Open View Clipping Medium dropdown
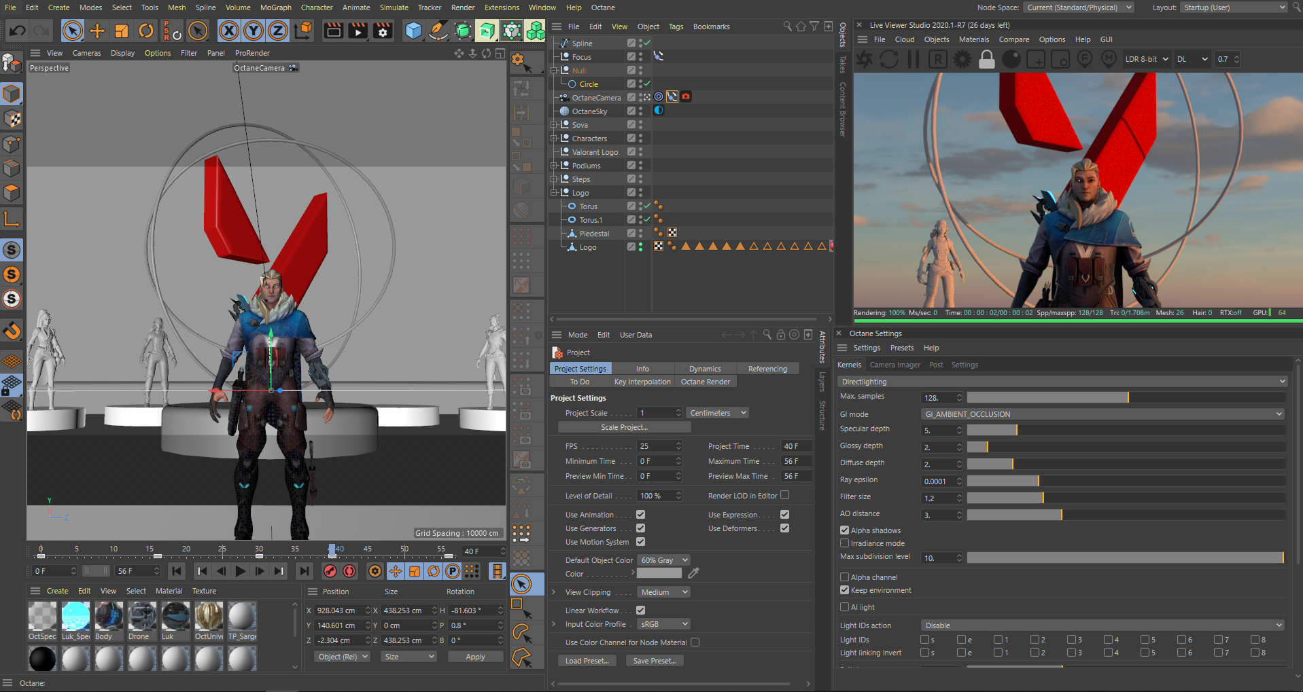This screenshot has width=1303, height=692. click(x=663, y=592)
